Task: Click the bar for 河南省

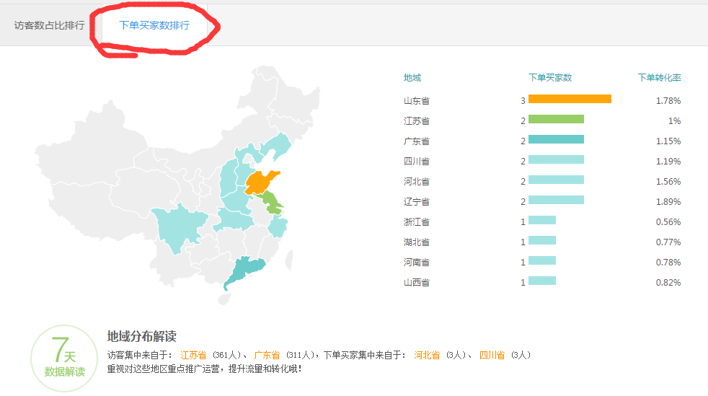Action: tap(542, 260)
